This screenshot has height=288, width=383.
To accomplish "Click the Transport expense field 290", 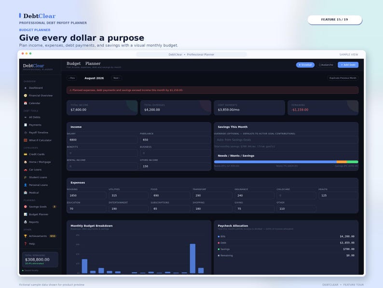I will (x=213, y=196).
